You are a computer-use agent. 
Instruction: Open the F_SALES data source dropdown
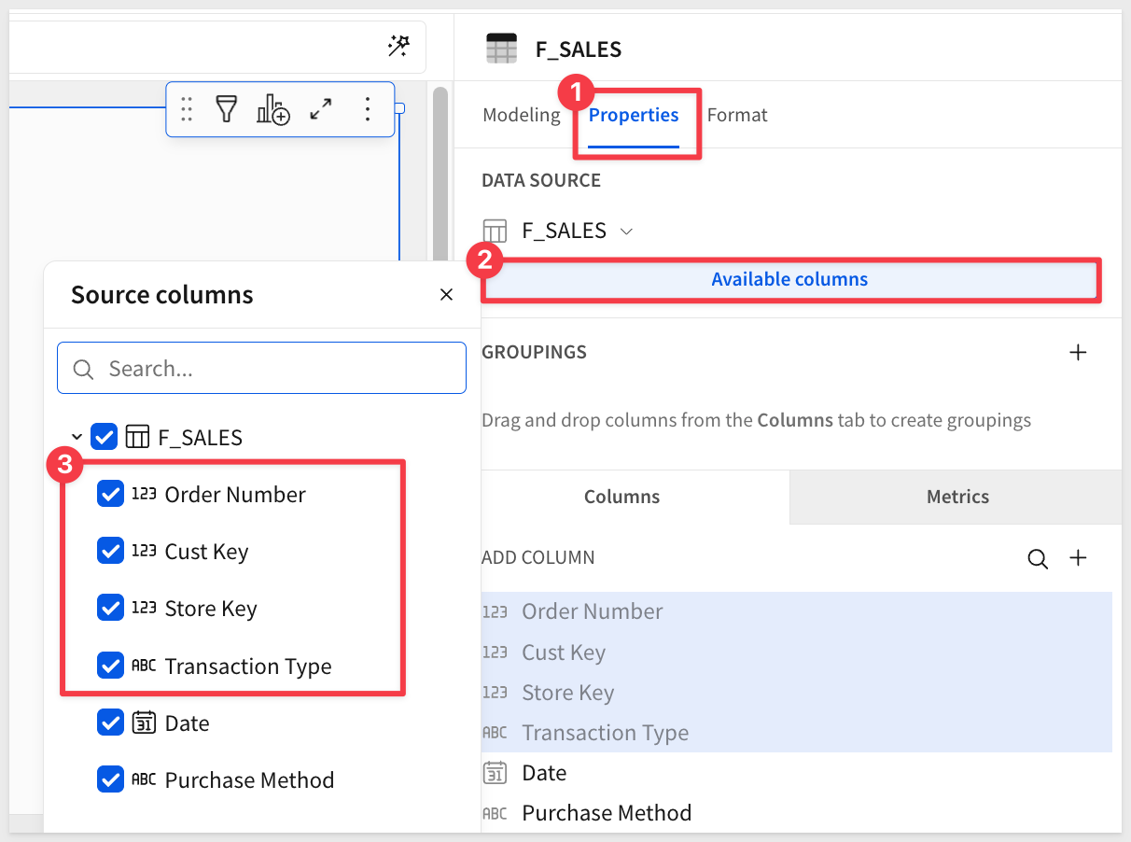coord(626,232)
